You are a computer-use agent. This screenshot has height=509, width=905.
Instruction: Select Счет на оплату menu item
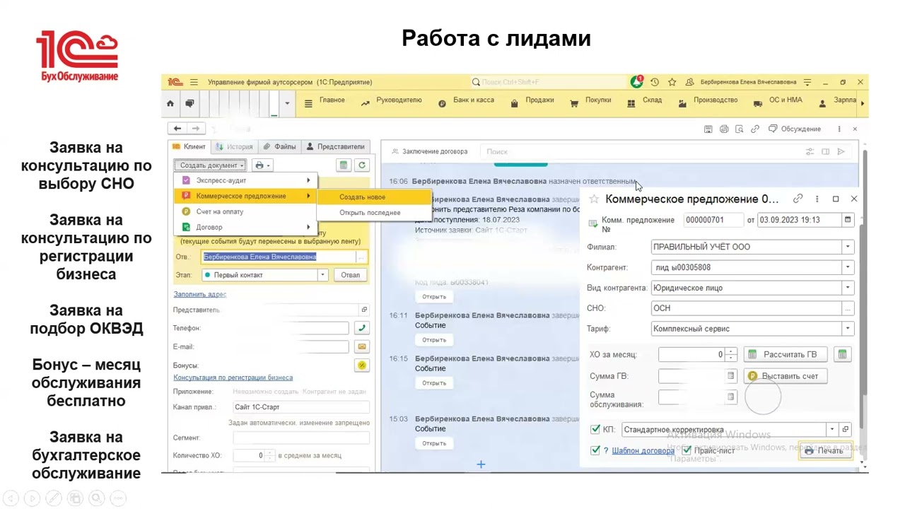pos(246,211)
